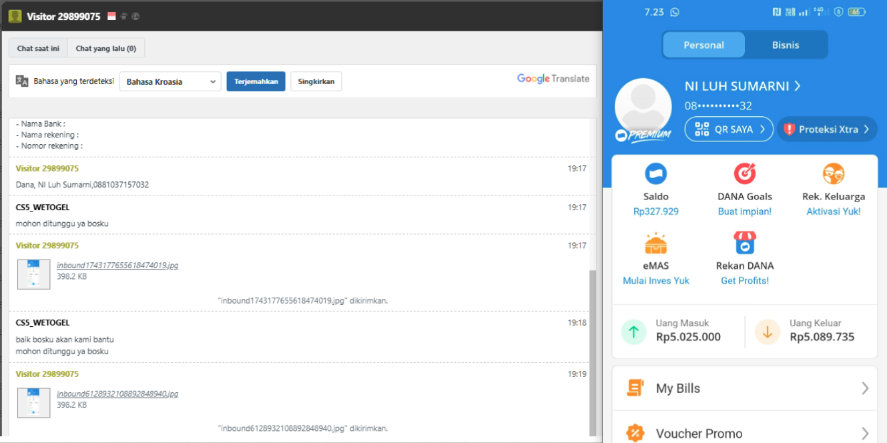
Task: Click the Voucher Promo percent icon
Action: click(x=635, y=434)
